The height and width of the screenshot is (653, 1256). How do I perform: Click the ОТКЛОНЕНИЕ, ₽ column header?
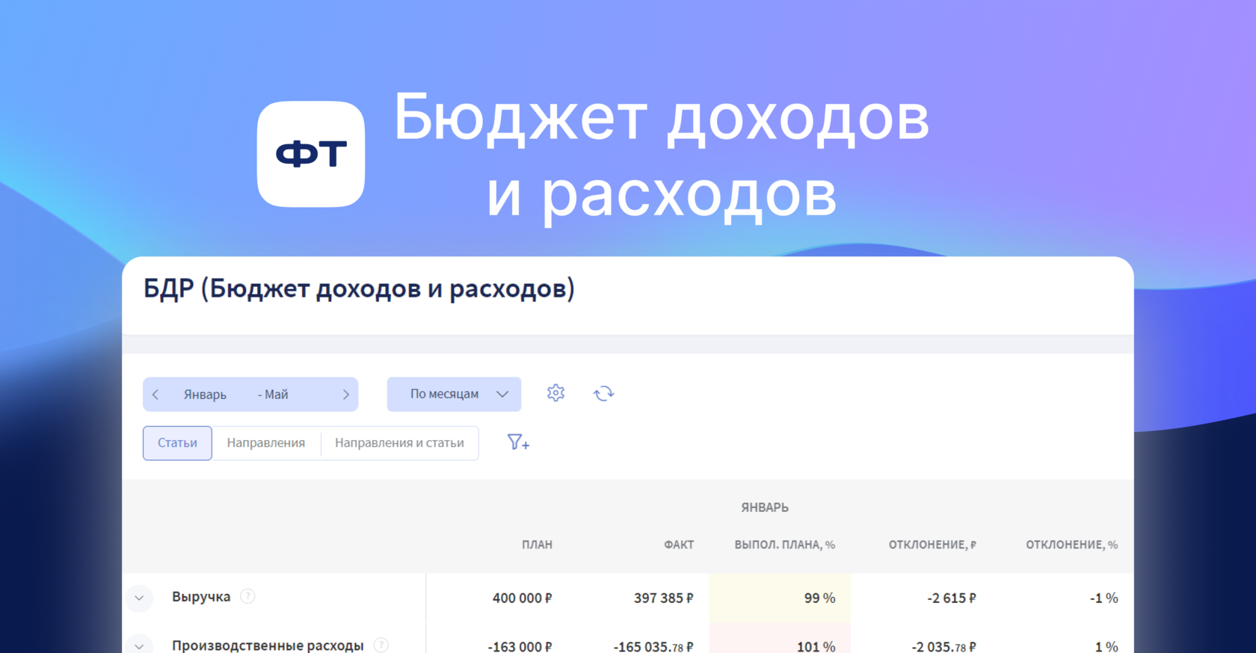click(x=932, y=545)
